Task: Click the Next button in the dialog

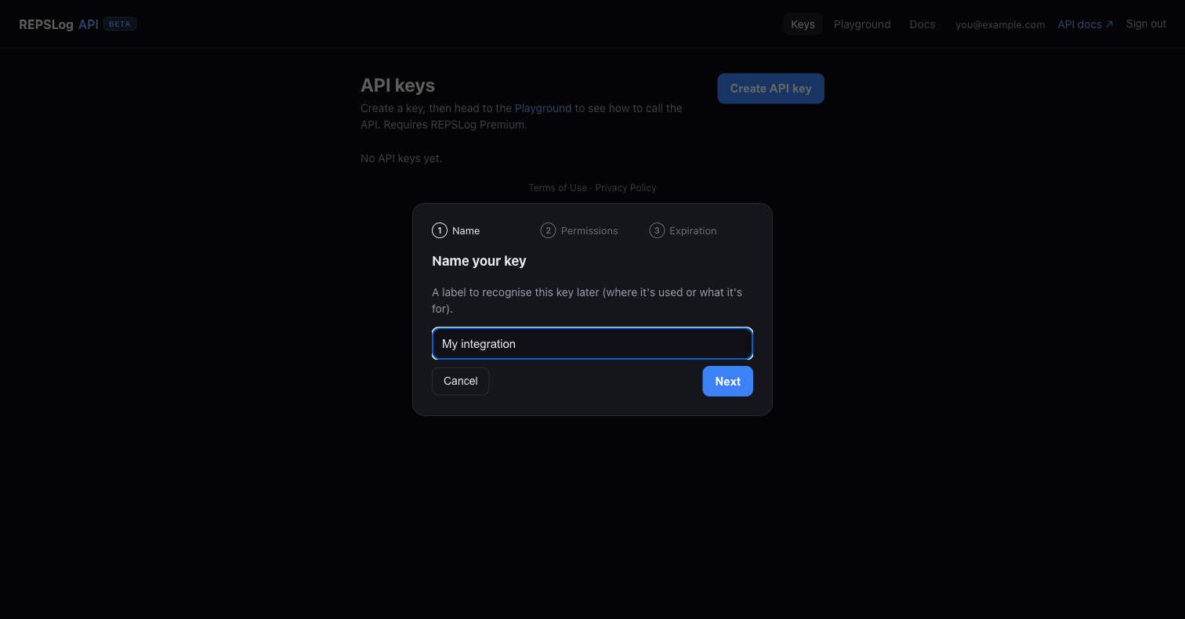Action: (x=727, y=381)
